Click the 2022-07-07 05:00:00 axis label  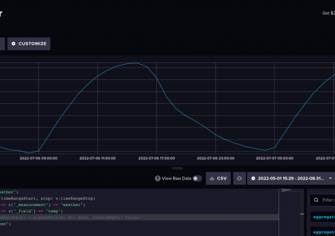275,158
